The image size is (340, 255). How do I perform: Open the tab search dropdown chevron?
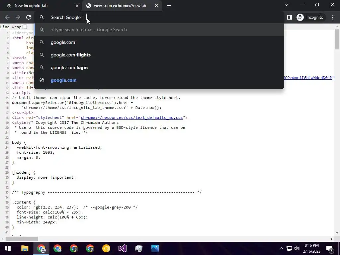click(x=287, y=5)
